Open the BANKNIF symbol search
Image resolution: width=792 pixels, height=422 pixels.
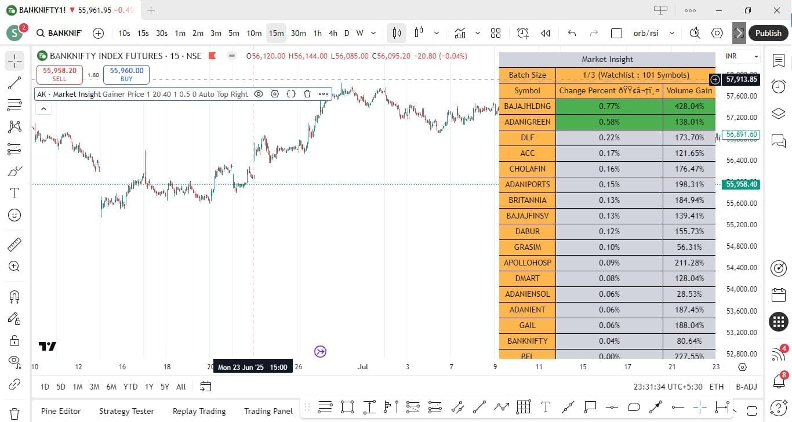click(59, 33)
